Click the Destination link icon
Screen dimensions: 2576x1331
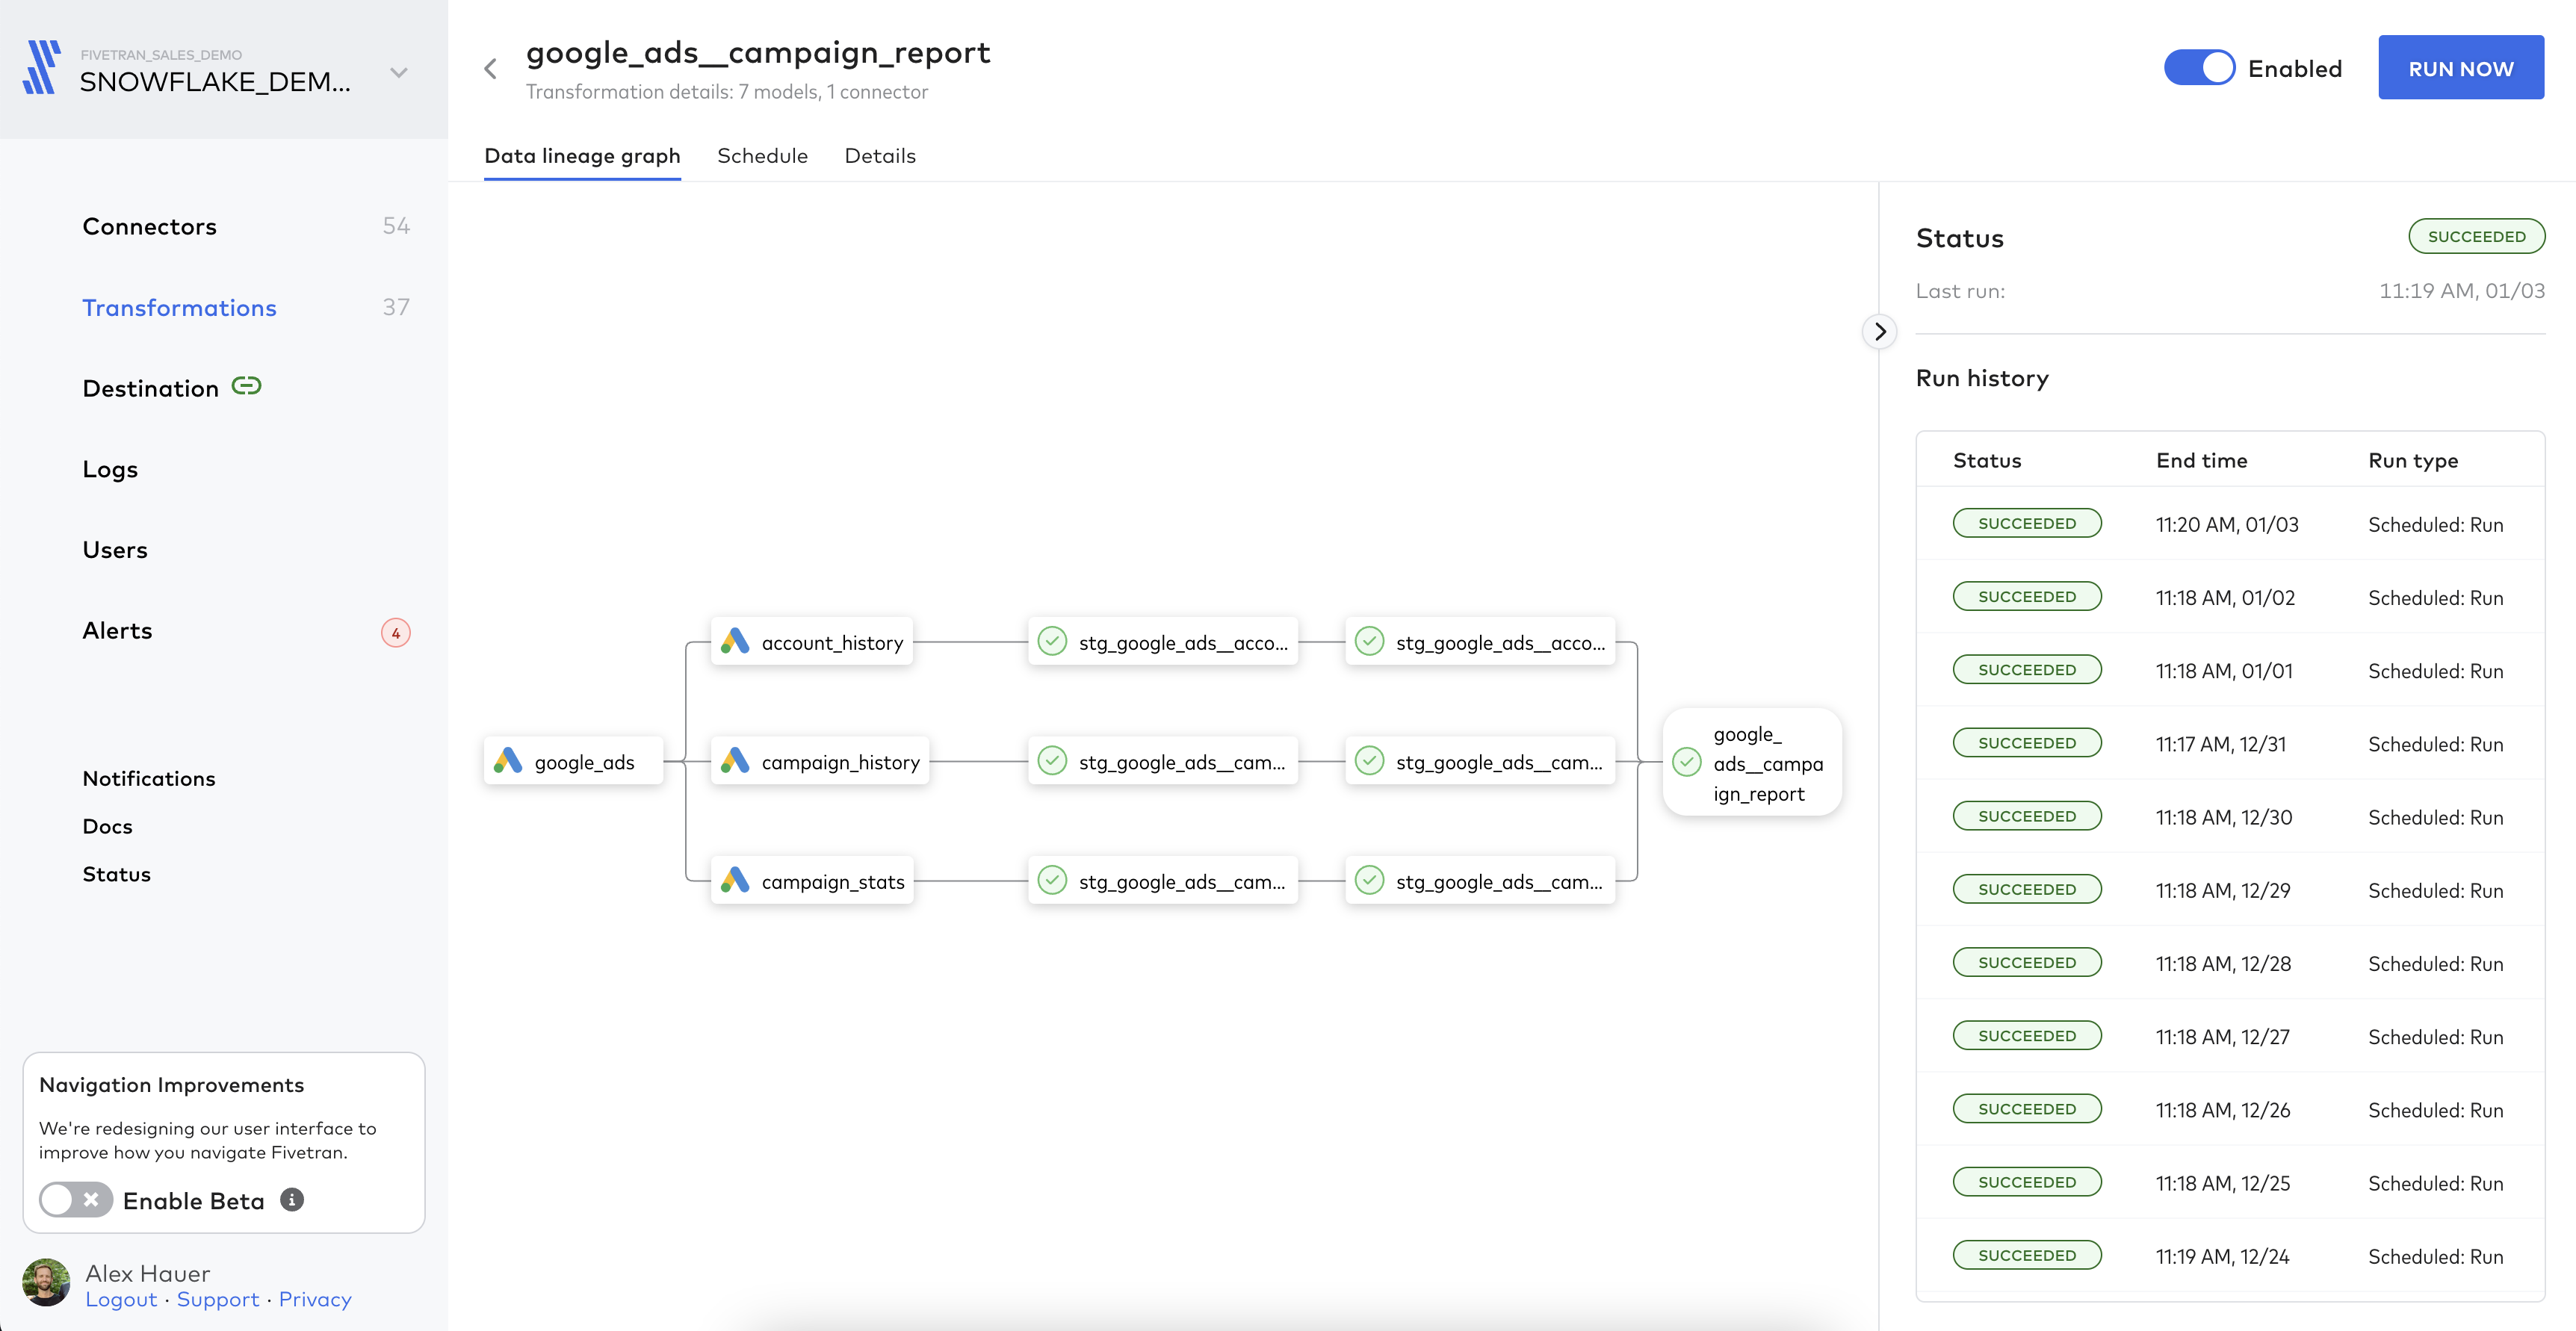[246, 386]
